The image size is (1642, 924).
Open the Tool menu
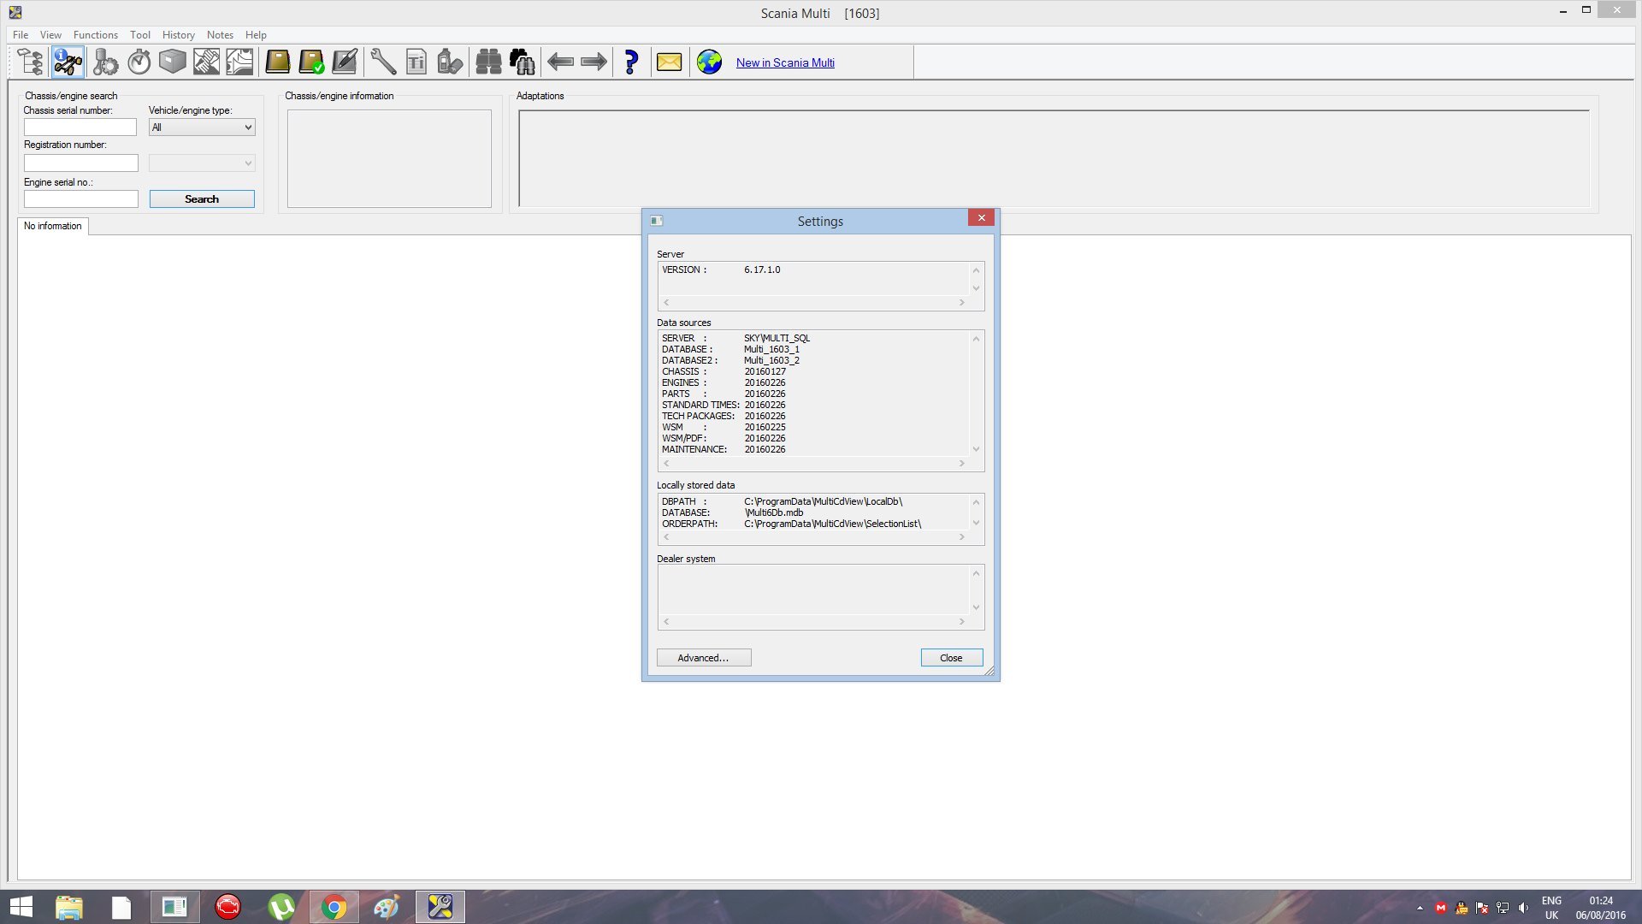140,35
